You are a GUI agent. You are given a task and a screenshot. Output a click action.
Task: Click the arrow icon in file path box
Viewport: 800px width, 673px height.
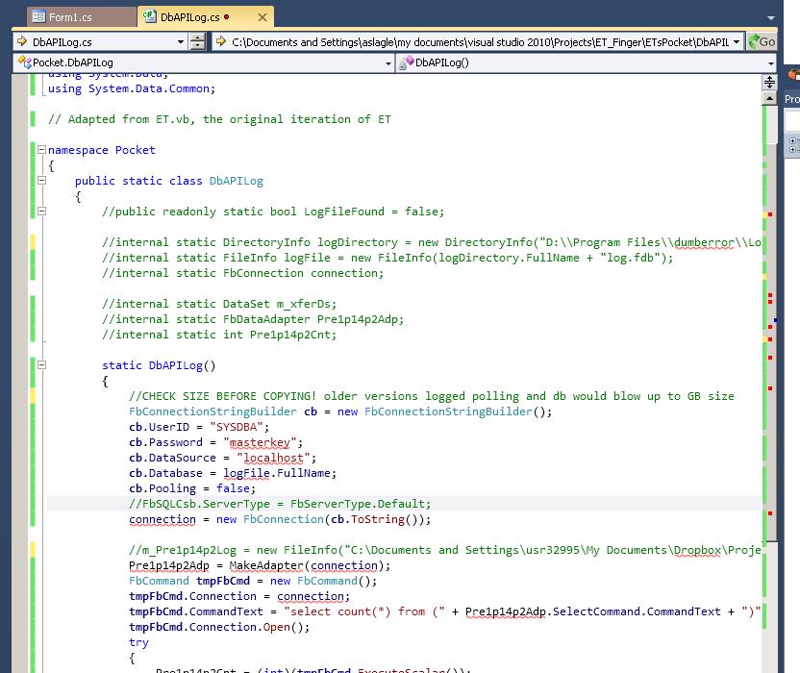[x=221, y=41]
